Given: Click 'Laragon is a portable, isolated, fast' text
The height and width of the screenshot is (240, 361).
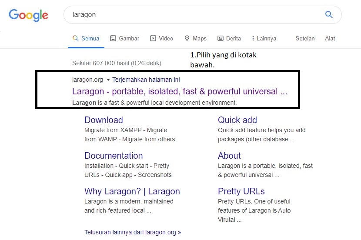Looking at the screenshot, I should (x=265, y=166).
